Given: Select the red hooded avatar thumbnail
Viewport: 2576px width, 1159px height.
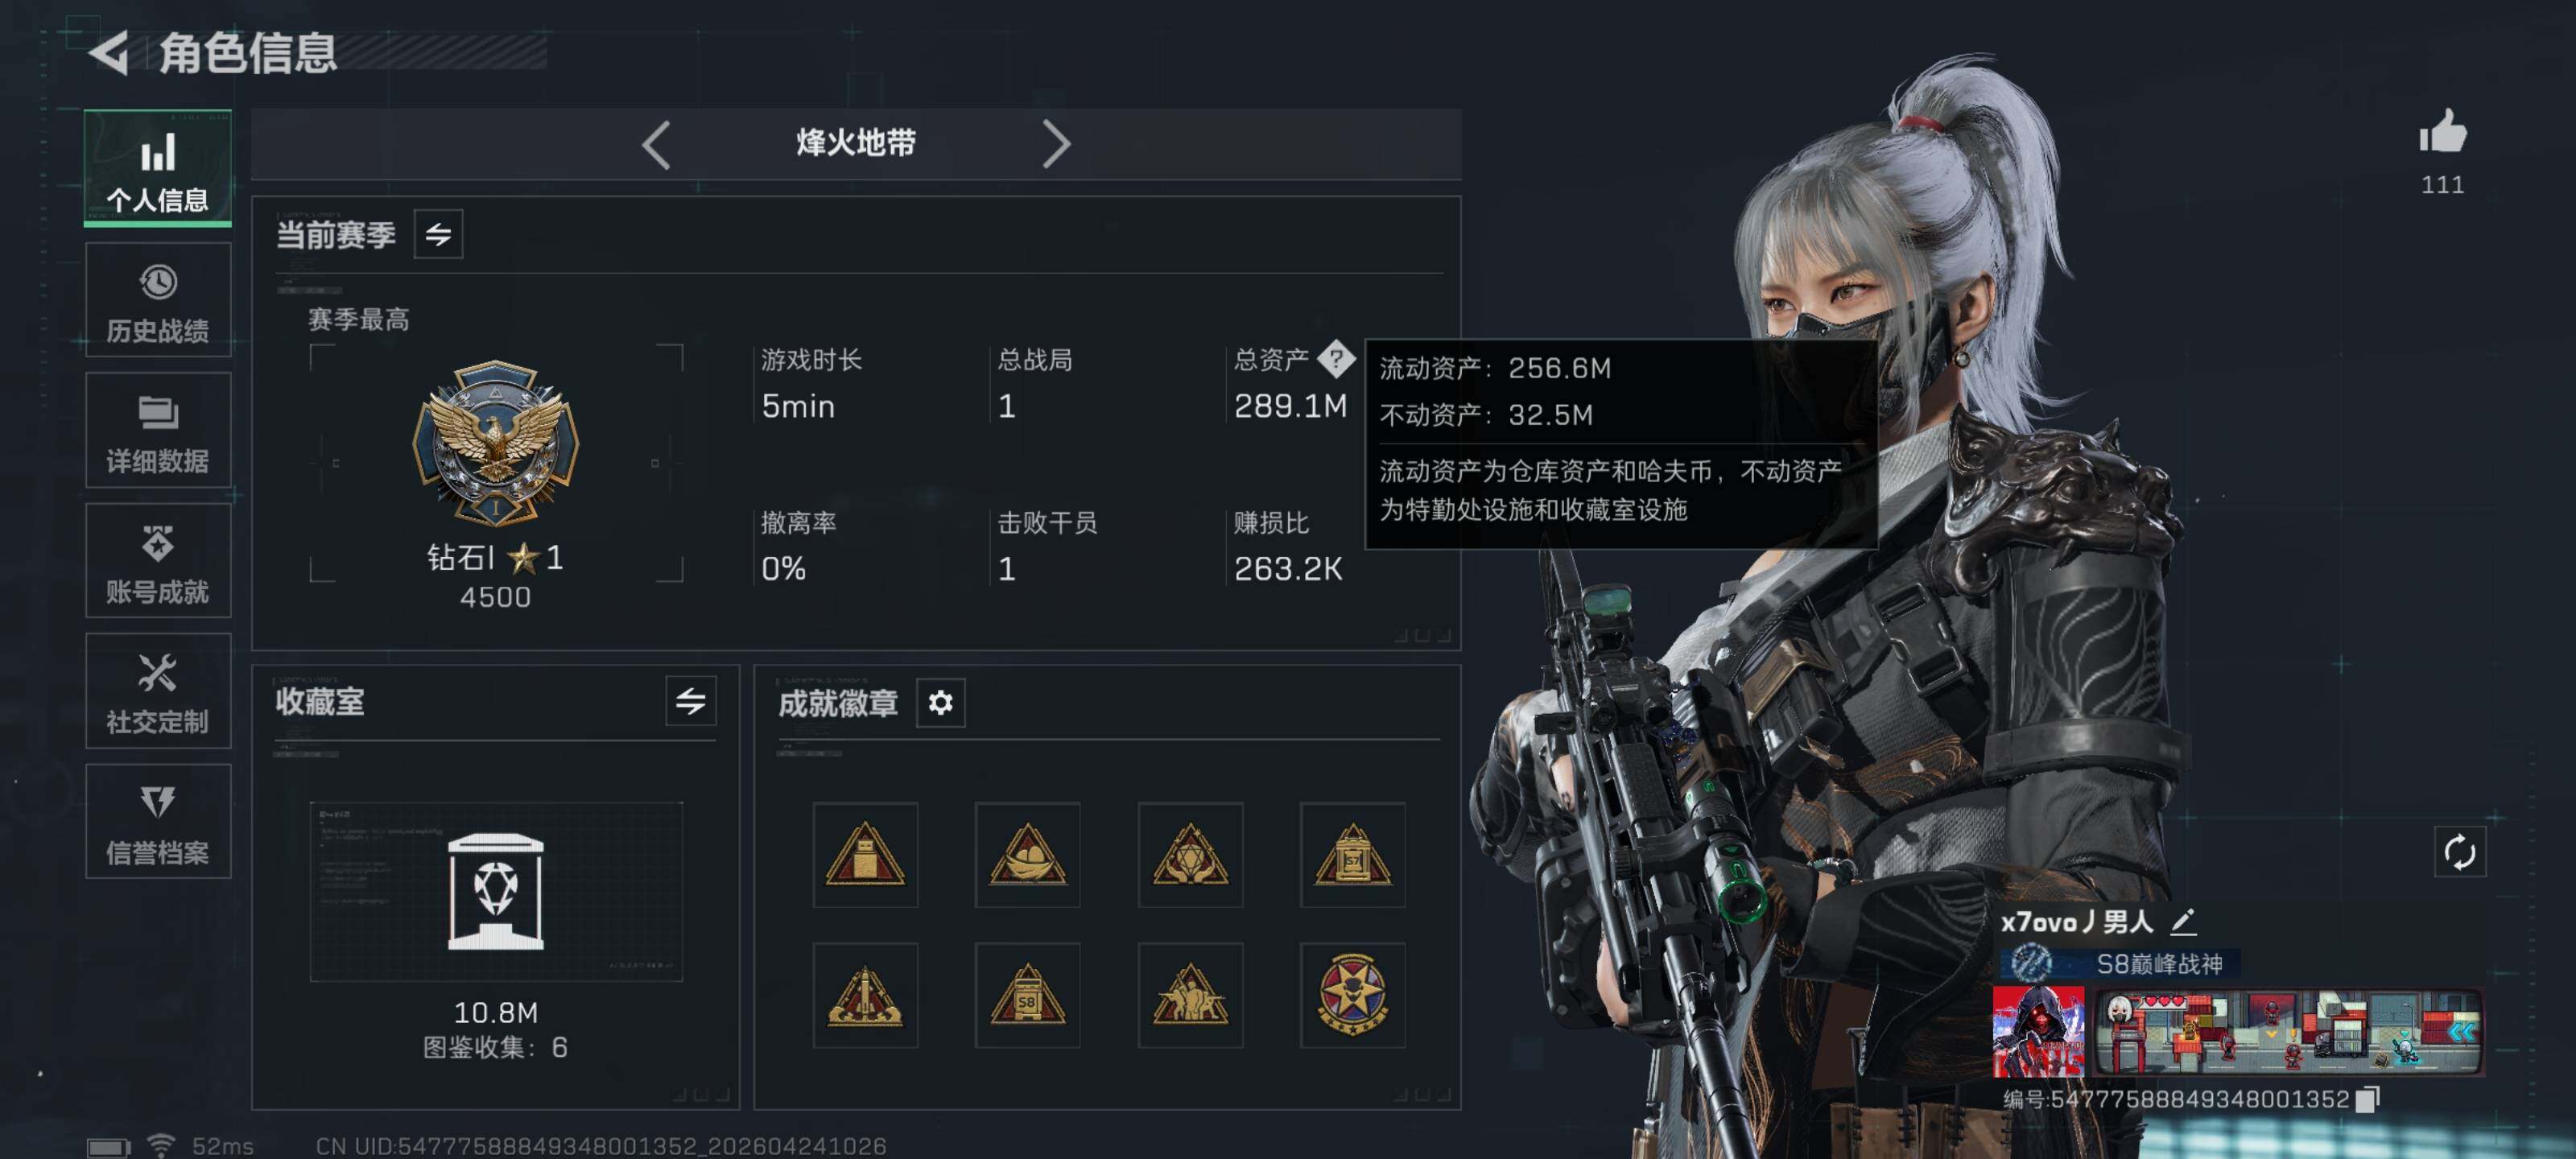Looking at the screenshot, I should click(x=2039, y=1031).
